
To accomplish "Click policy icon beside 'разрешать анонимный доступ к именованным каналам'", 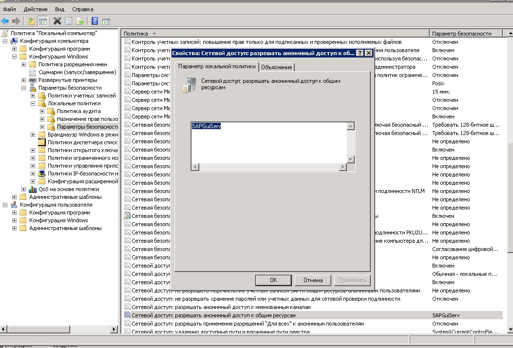I will [x=127, y=307].
